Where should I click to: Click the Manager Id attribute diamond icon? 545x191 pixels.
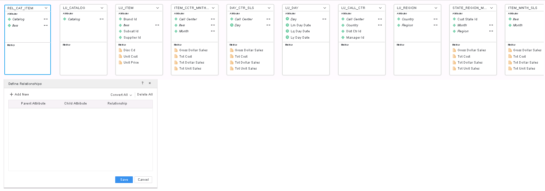click(x=343, y=38)
